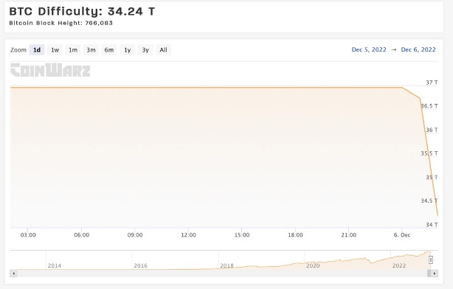Click the chart line's final data point
The width and height of the screenshot is (453, 289).
coord(438,216)
